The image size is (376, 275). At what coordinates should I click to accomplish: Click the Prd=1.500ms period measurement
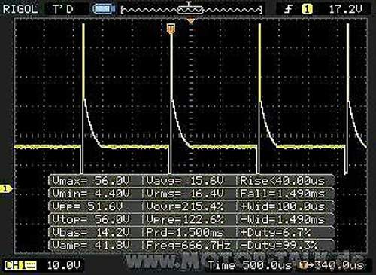pos(185,232)
